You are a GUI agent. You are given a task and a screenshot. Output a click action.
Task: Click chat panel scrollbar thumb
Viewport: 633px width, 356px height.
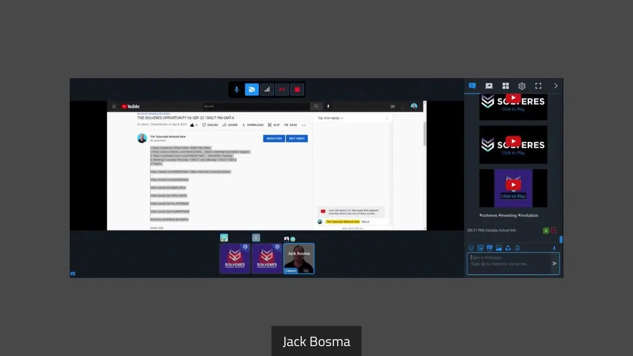point(561,240)
